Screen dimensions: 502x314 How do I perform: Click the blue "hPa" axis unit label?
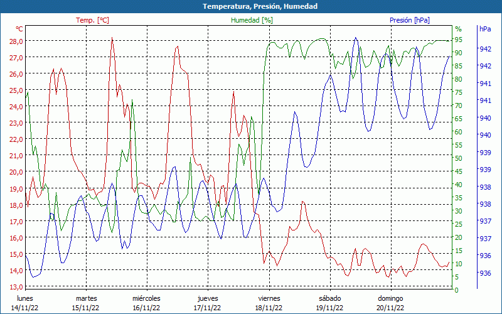(x=485, y=29)
